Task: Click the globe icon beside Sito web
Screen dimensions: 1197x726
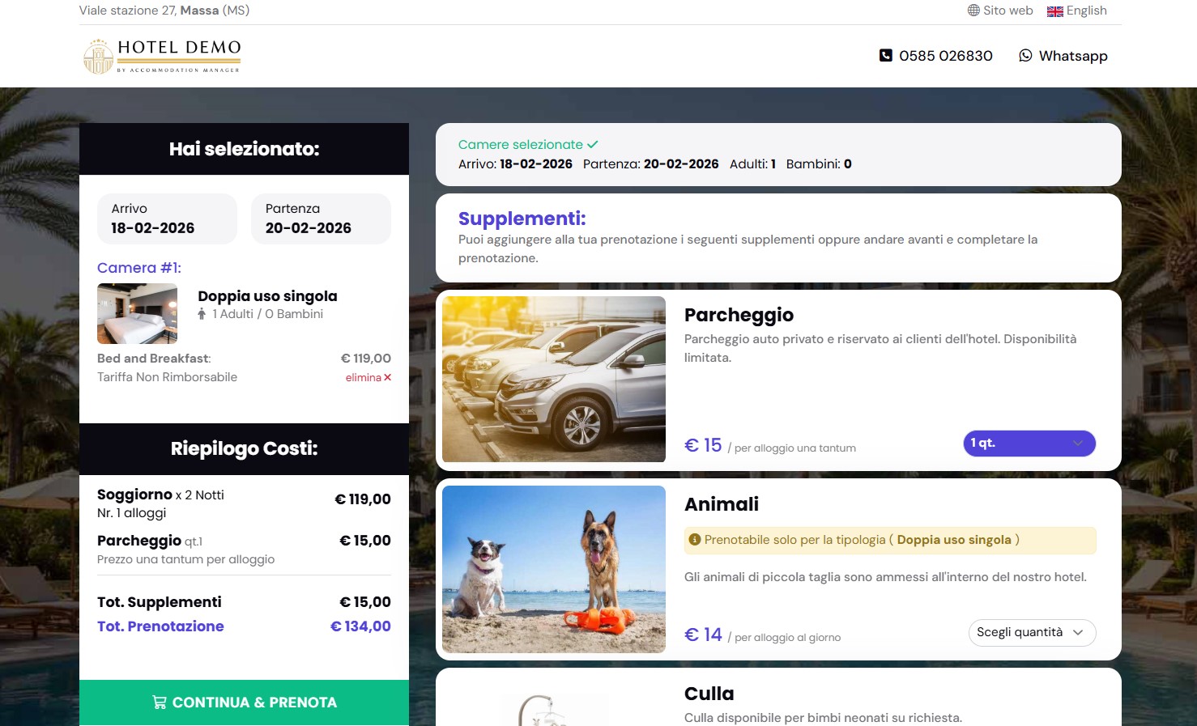Action: [973, 11]
